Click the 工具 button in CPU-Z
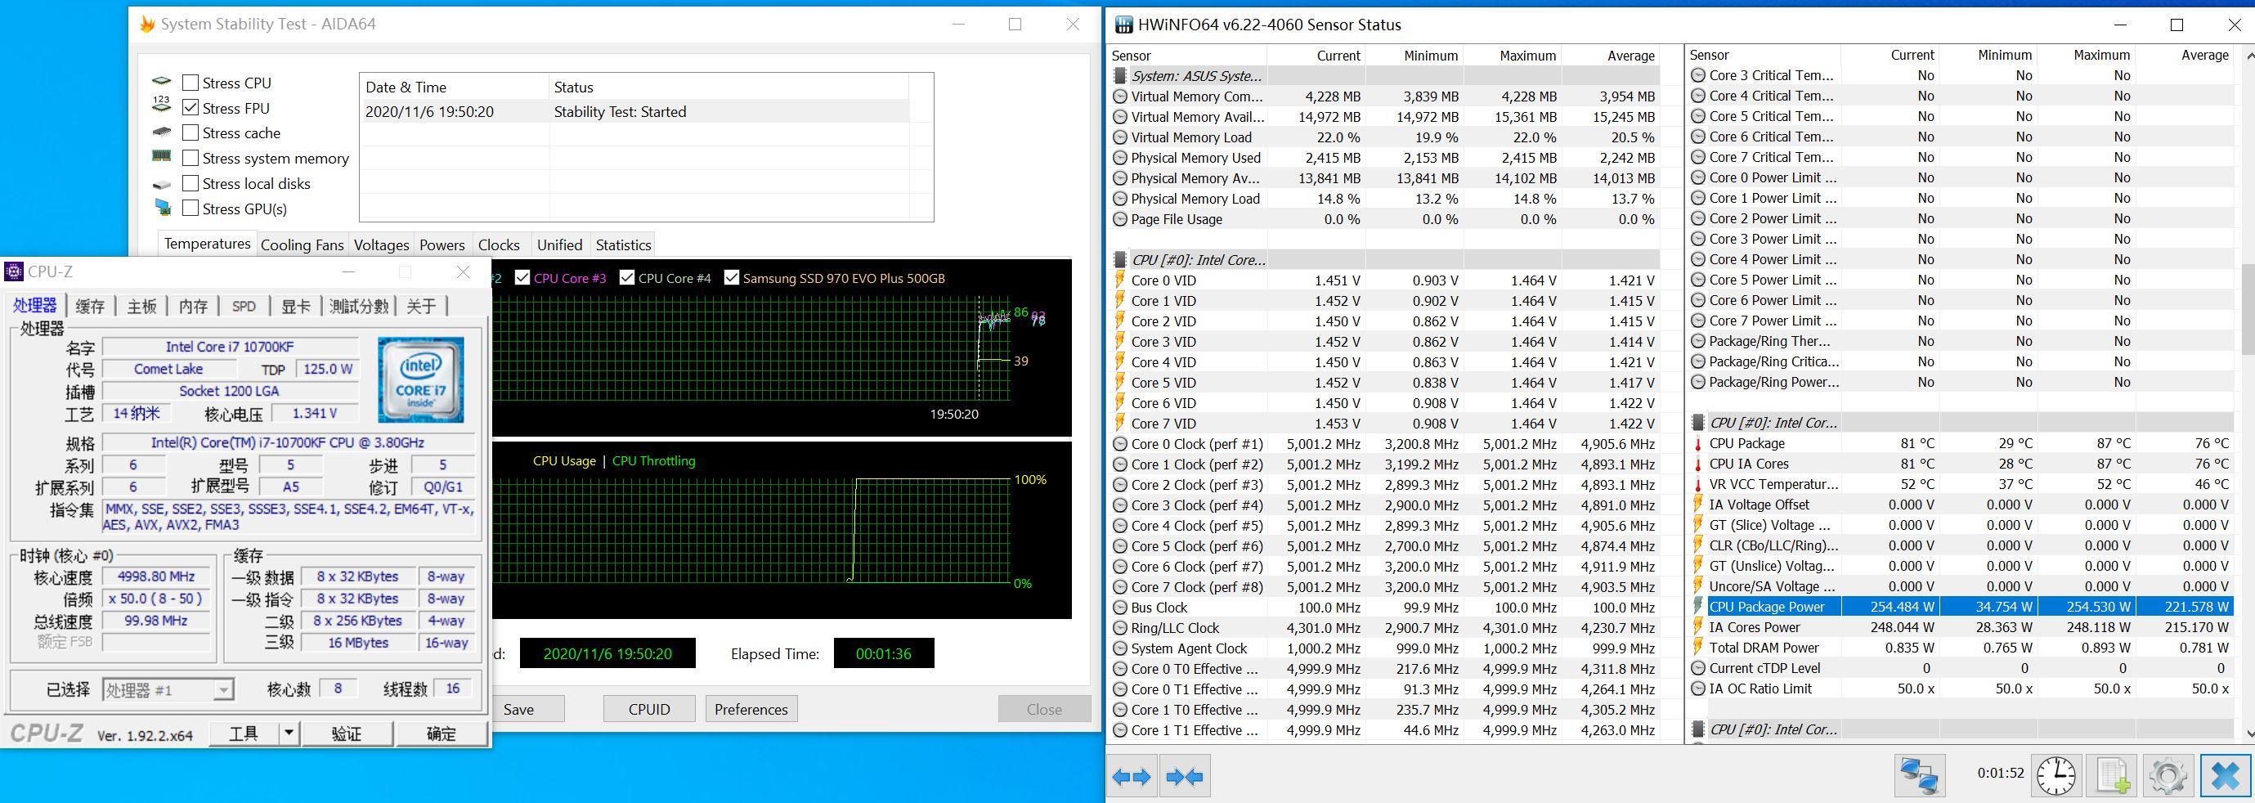This screenshot has width=2255, height=803. 244,733
